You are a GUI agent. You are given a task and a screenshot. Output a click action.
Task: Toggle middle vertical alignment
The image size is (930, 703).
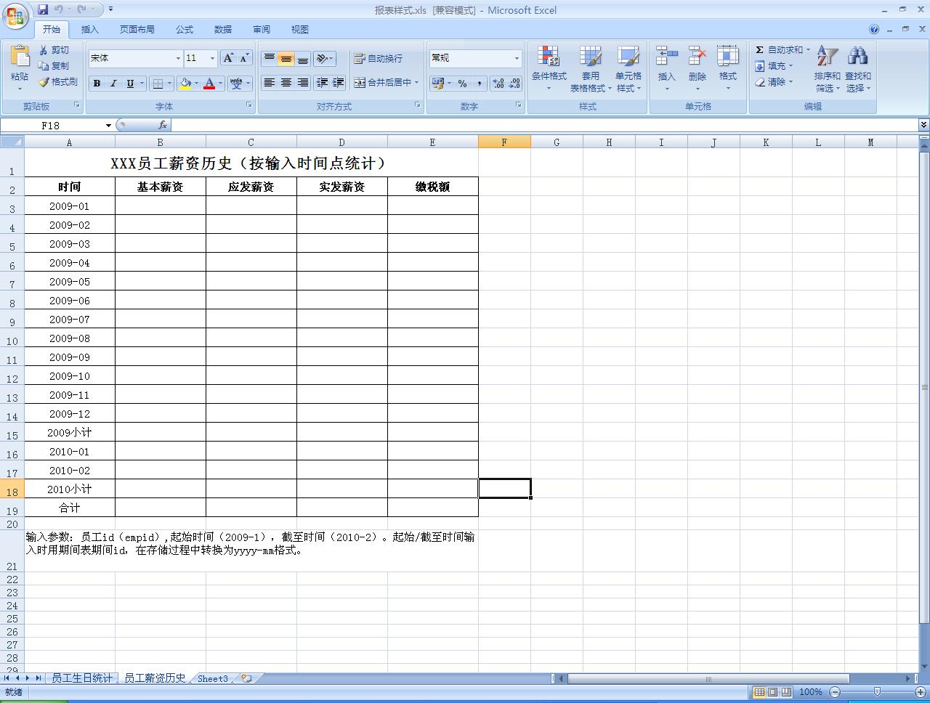pyautogui.click(x=286, y=58)
